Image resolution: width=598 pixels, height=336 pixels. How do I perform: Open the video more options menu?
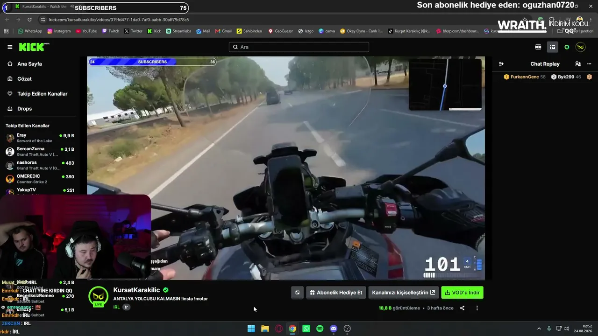coord(477,308)
